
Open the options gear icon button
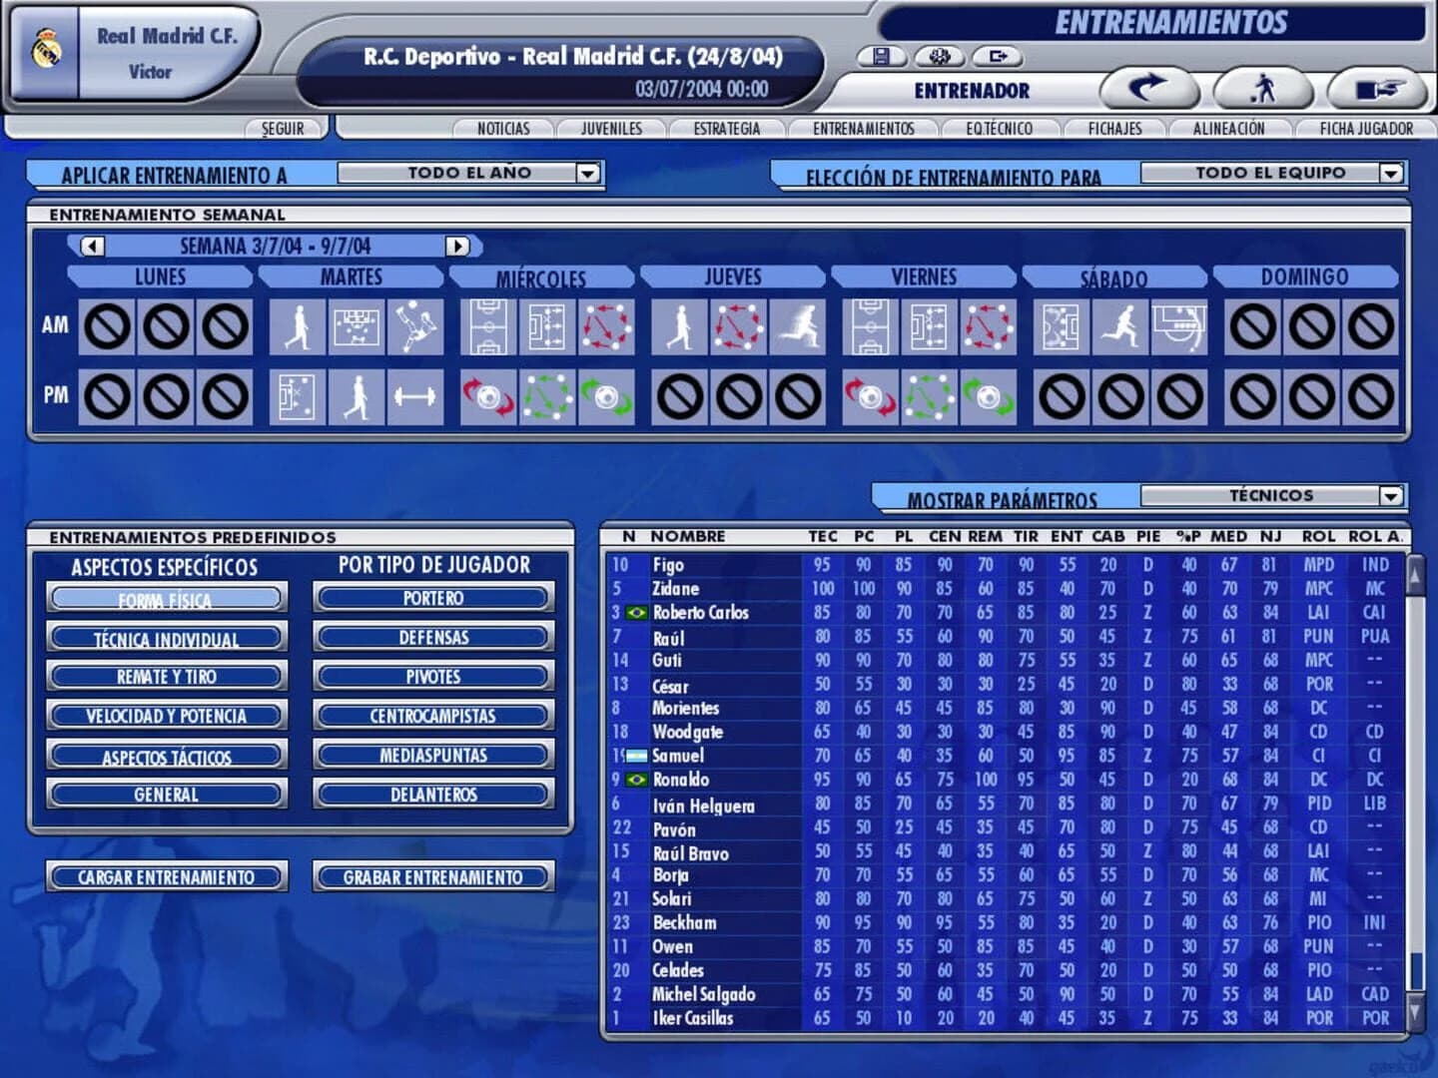(937, 57)
